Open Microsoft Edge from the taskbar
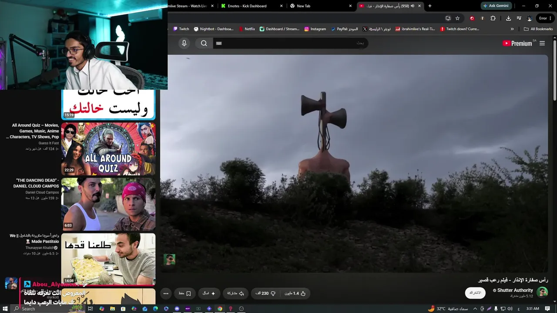 tap(155, 309)
